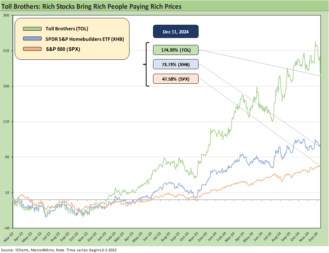
Task: Click the y-axis label 110
Action: click(6, 121)
